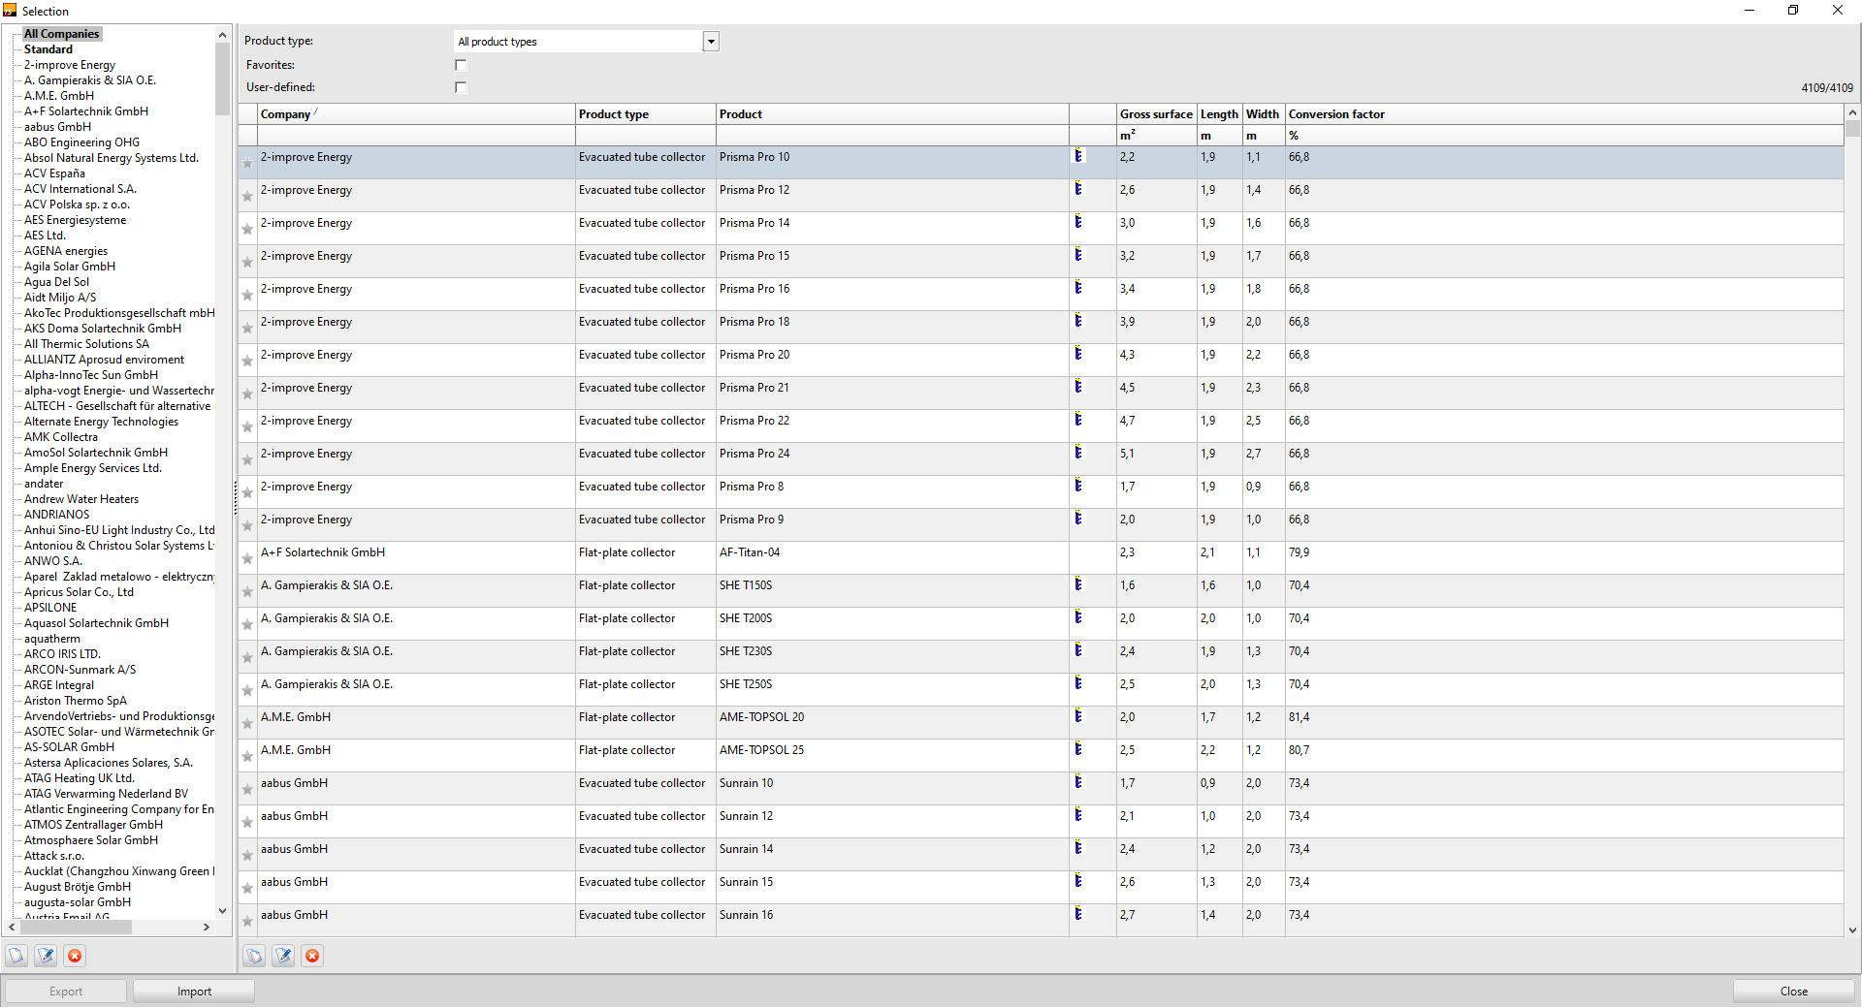Click the Product column filter field
1862x1008 pixels.
tap(892, 136)
